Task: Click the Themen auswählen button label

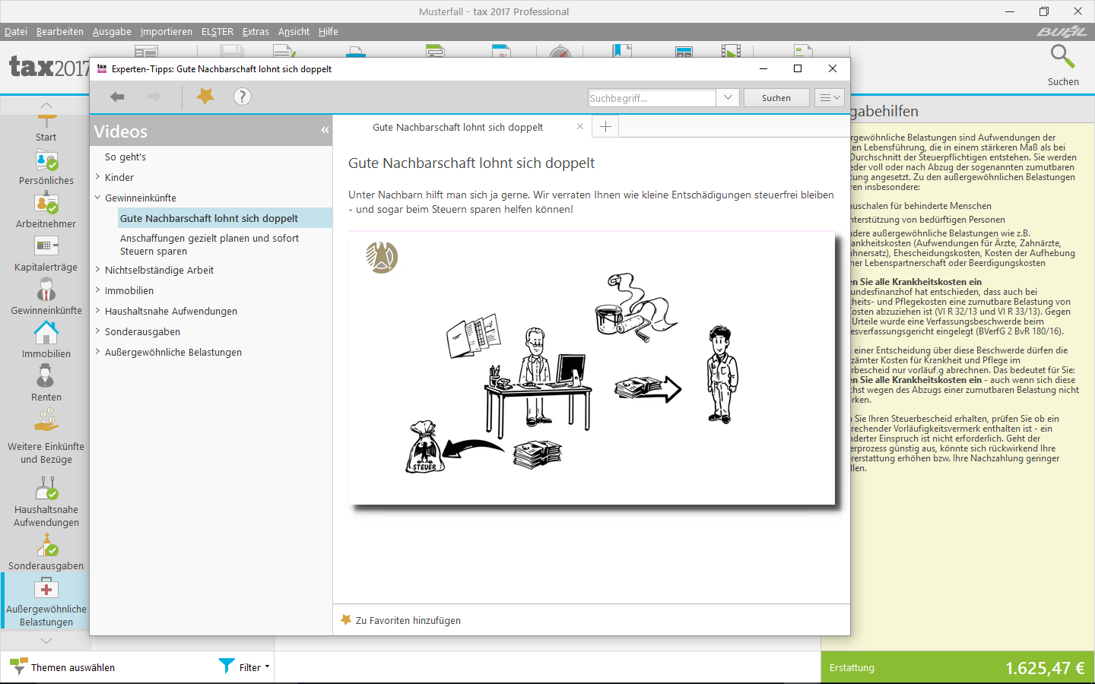Action: tap(73, 667)
